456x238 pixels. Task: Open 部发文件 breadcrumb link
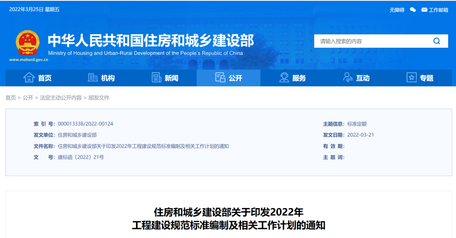click(99, 98)
